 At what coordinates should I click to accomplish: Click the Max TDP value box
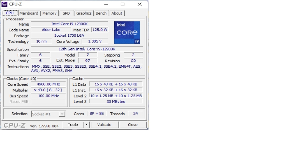(x=99, y=30)
